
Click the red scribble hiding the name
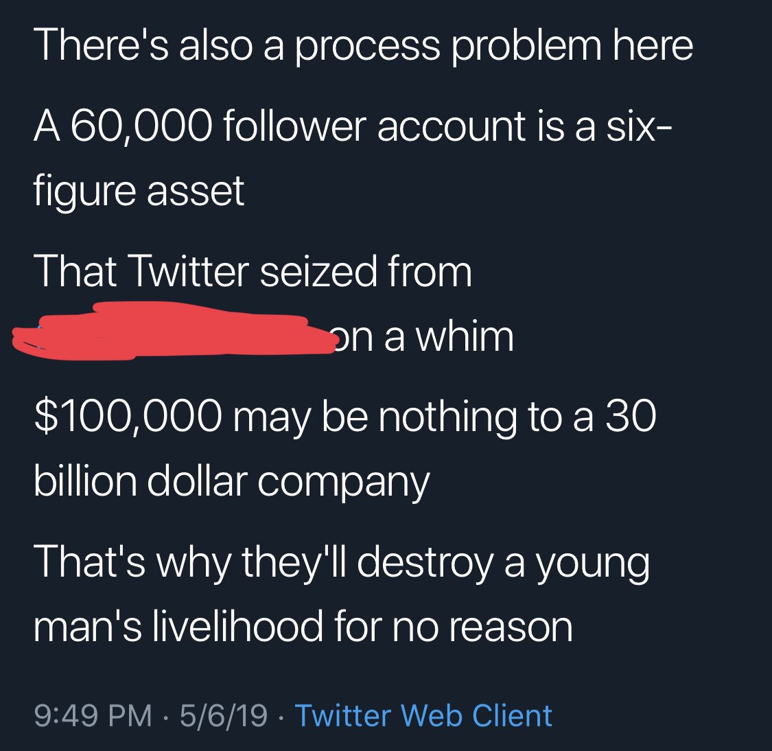click(x=172, y=328)
